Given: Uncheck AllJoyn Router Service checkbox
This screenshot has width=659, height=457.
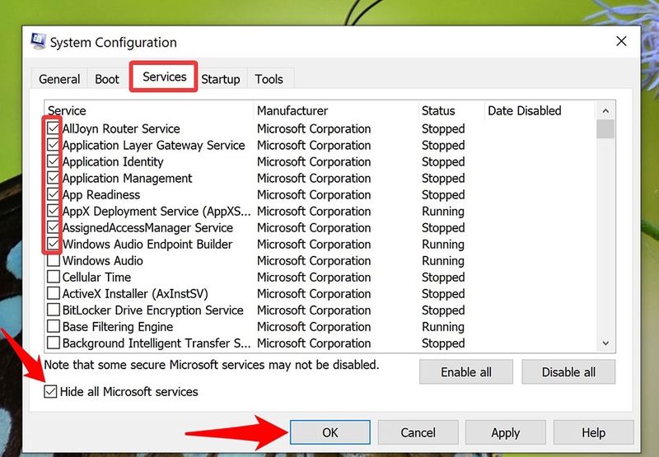Looking at the screenshot, I should pos(53,128).
